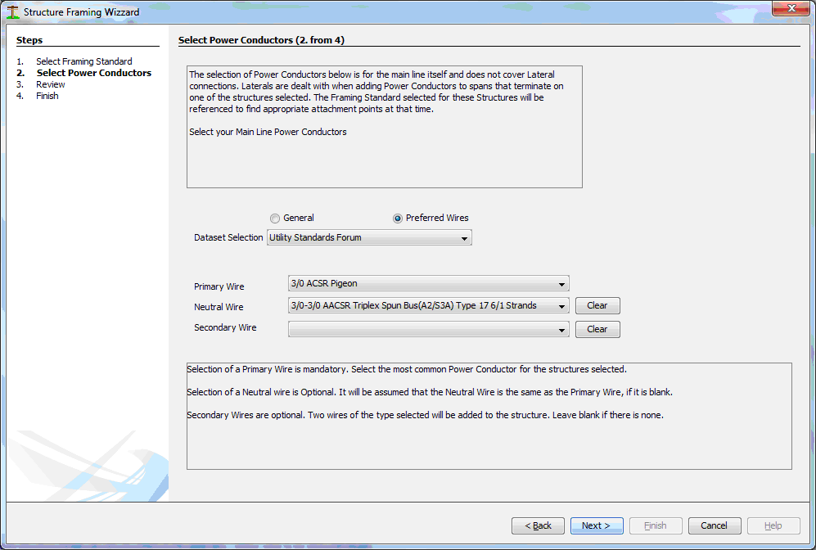Viewport: 816px width, 550px height.
Task: Click the Dataset Selection label
Action: (x=228, y=238)
